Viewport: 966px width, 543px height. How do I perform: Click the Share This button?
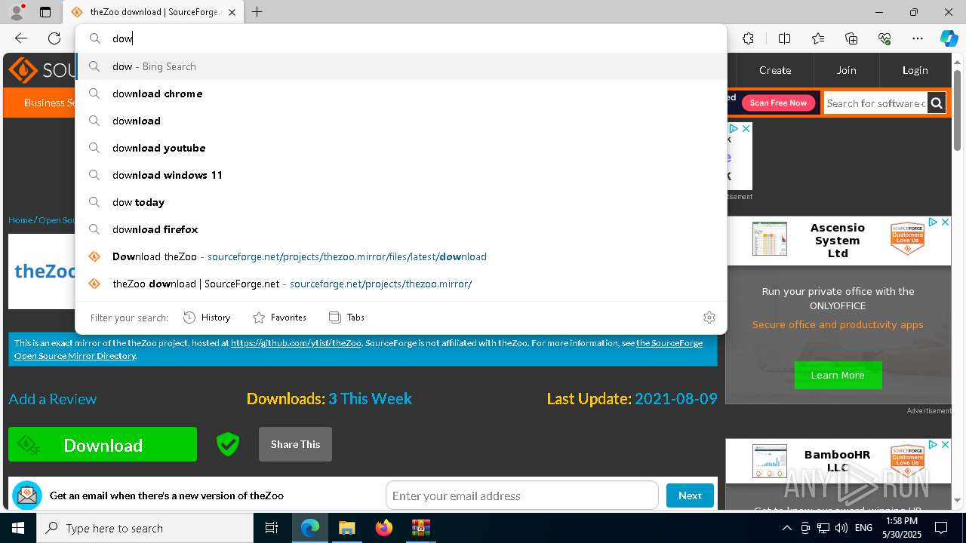(295, 444)
